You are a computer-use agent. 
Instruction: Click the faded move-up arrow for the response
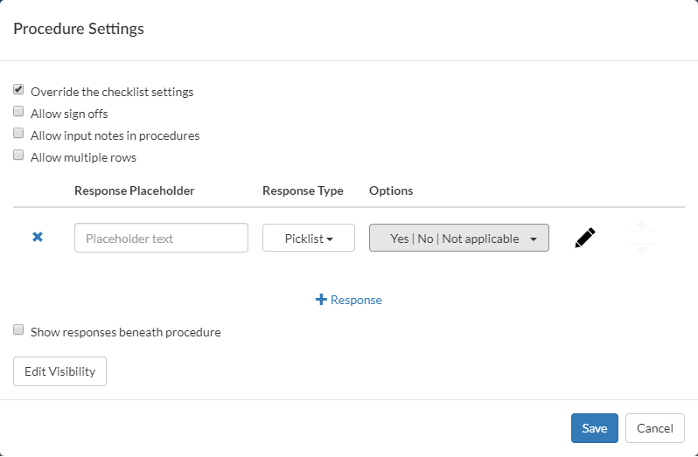642,227
